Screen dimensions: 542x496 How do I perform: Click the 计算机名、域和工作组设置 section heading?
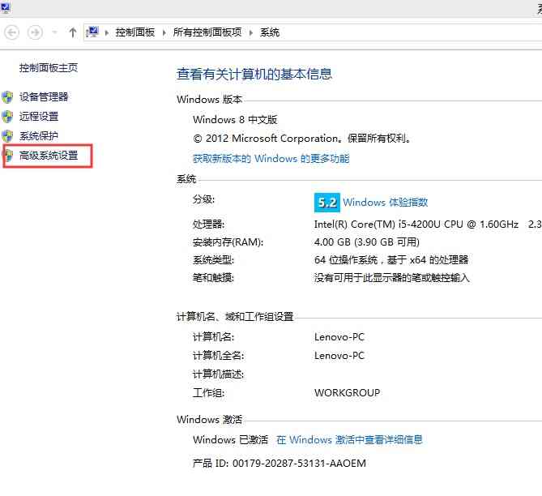point(235,317)
